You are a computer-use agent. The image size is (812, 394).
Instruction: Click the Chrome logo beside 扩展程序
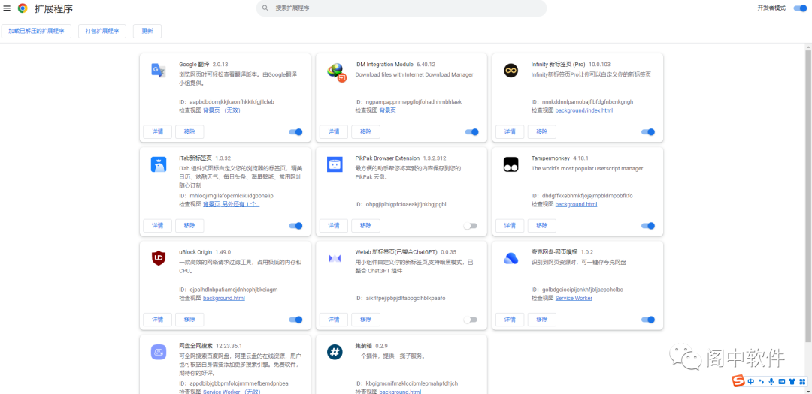[x=23, y=8]
